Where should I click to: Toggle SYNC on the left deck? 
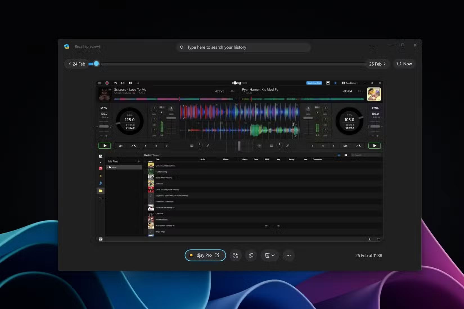pyautogui.click(x=104, y=108)
